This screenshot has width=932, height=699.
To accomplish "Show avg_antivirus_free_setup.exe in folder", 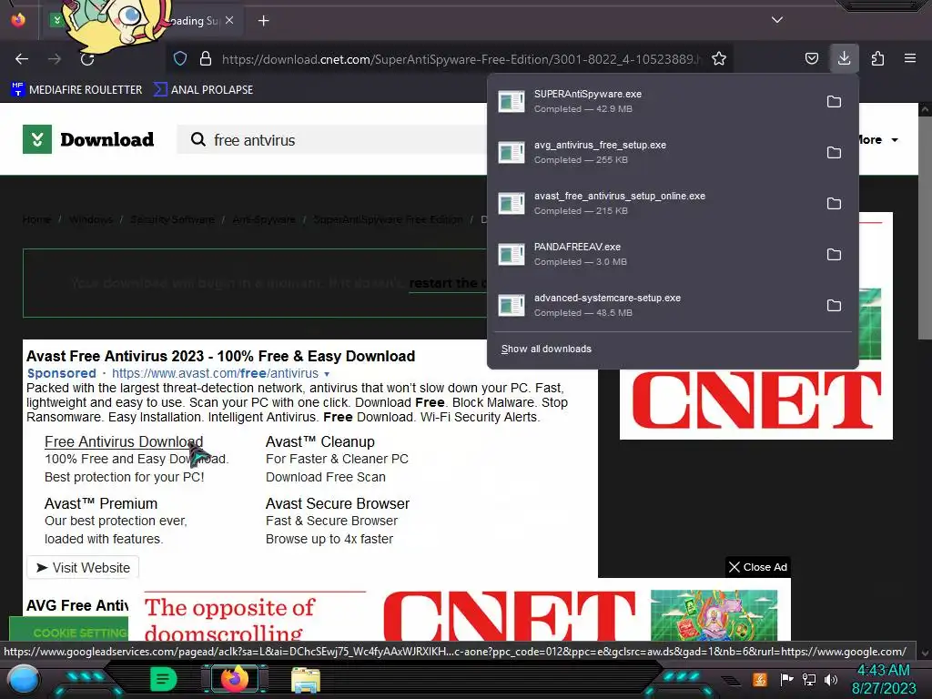I will (834, 153).
